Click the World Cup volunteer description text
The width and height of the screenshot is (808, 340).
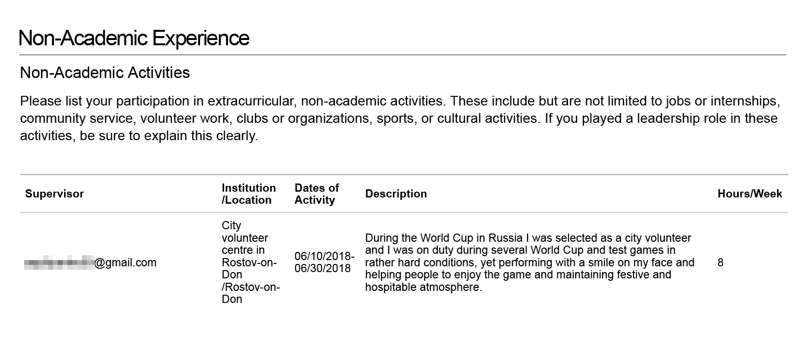(530, 262)
